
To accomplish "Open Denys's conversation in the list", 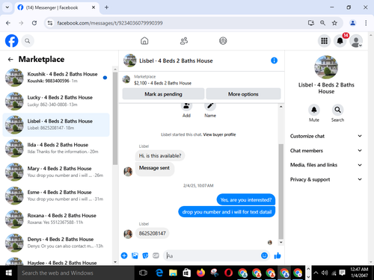I will pos(56,243).
